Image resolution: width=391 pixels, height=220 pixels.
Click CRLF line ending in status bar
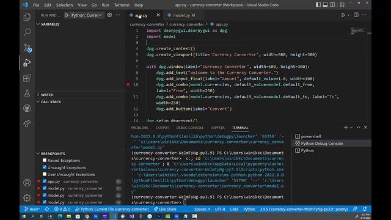click(x=234, y=209)
